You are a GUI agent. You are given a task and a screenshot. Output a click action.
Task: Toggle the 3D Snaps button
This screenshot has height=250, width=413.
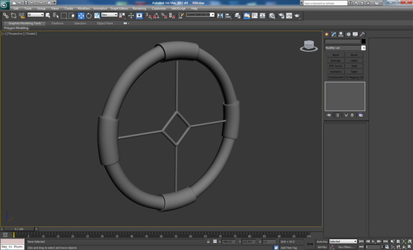(148, 15)
